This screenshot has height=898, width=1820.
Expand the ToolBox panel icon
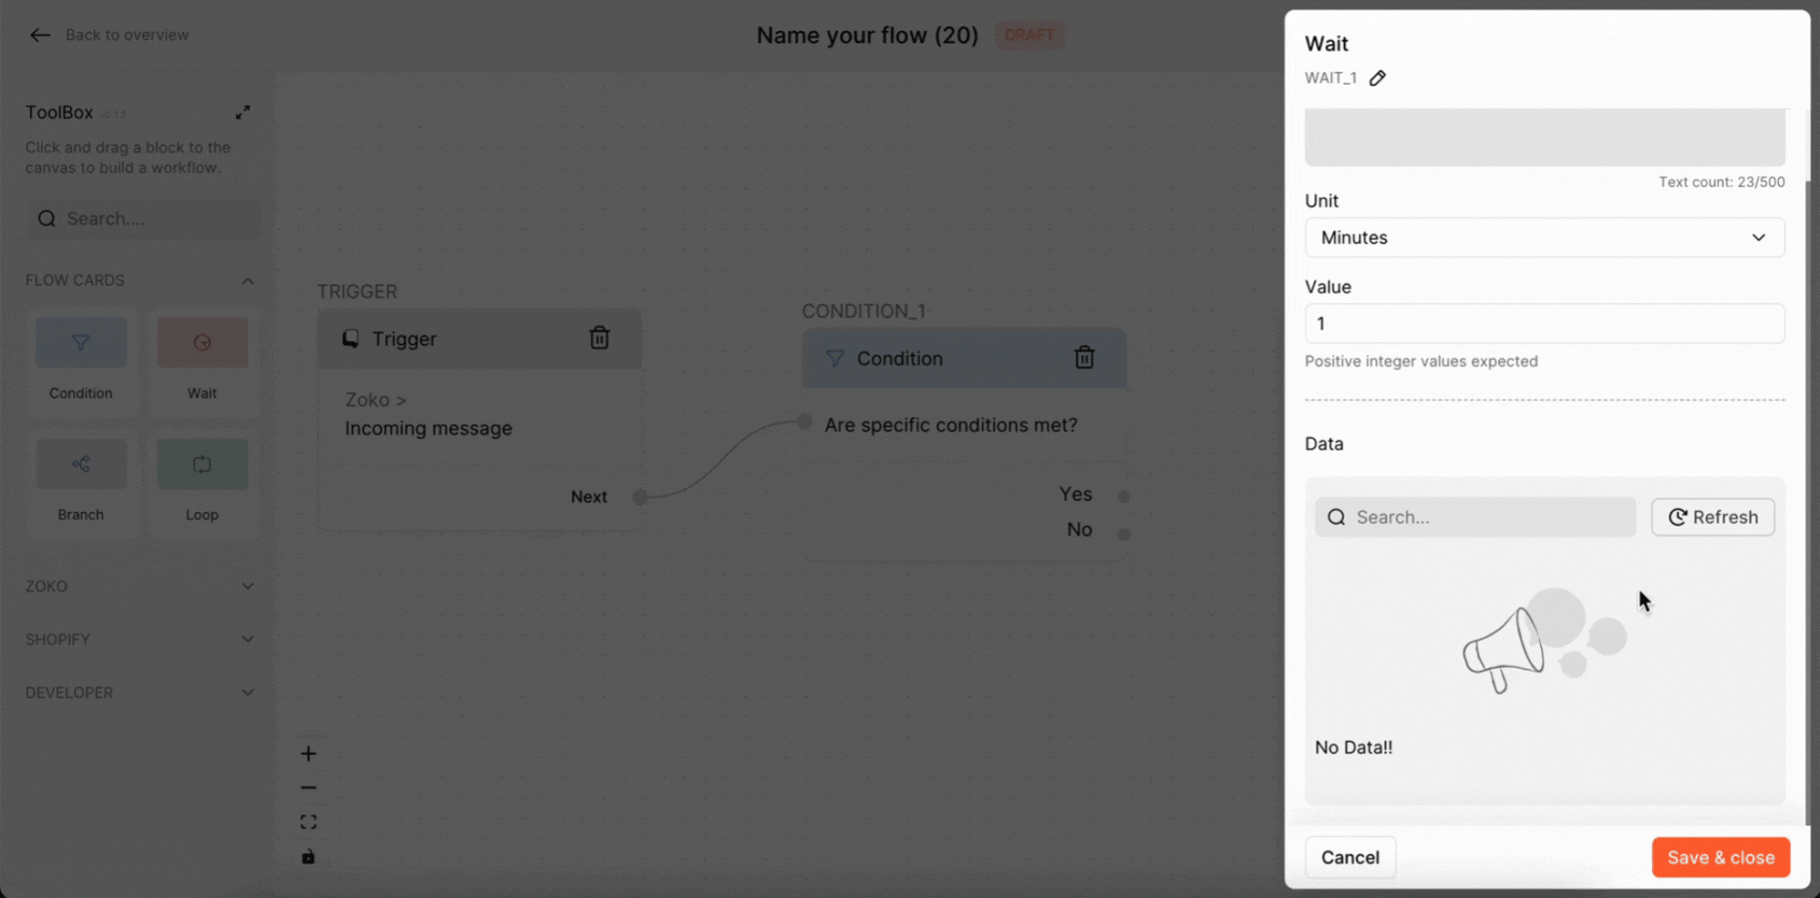[243, 113]
